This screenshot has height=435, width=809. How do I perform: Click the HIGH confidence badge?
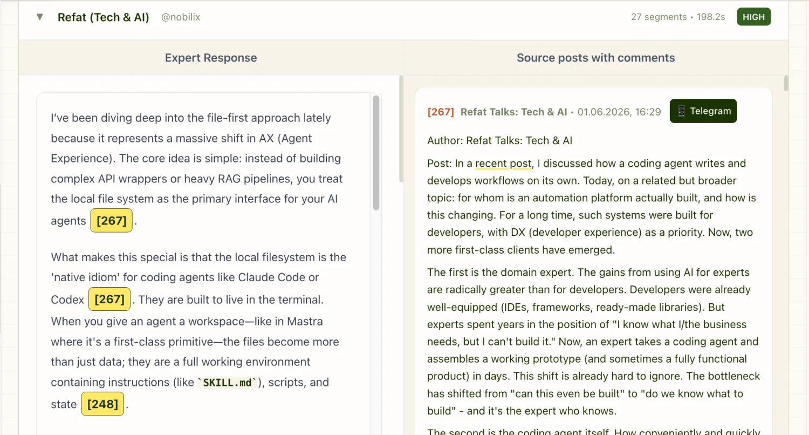[753, 17]
